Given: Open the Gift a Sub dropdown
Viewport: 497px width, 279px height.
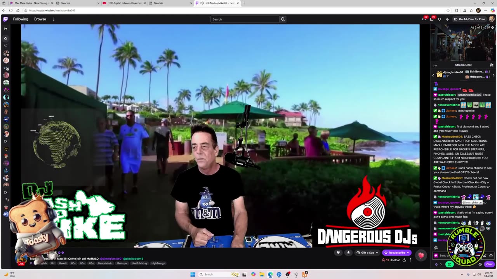Looking at the screenshot, I should point(367,253).
